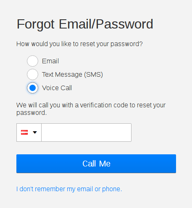192x208 pixels.
Task: Click the red-white-red striped flag
Action: coord(24,132)
